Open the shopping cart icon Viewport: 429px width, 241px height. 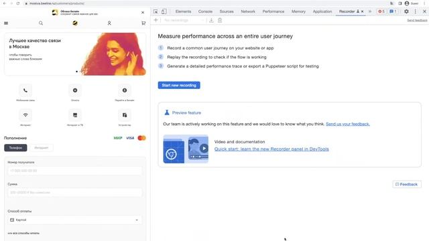[x=143, y=23]
